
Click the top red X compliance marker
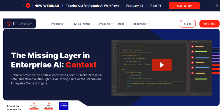pyautogui.click(x=193, y=46)
